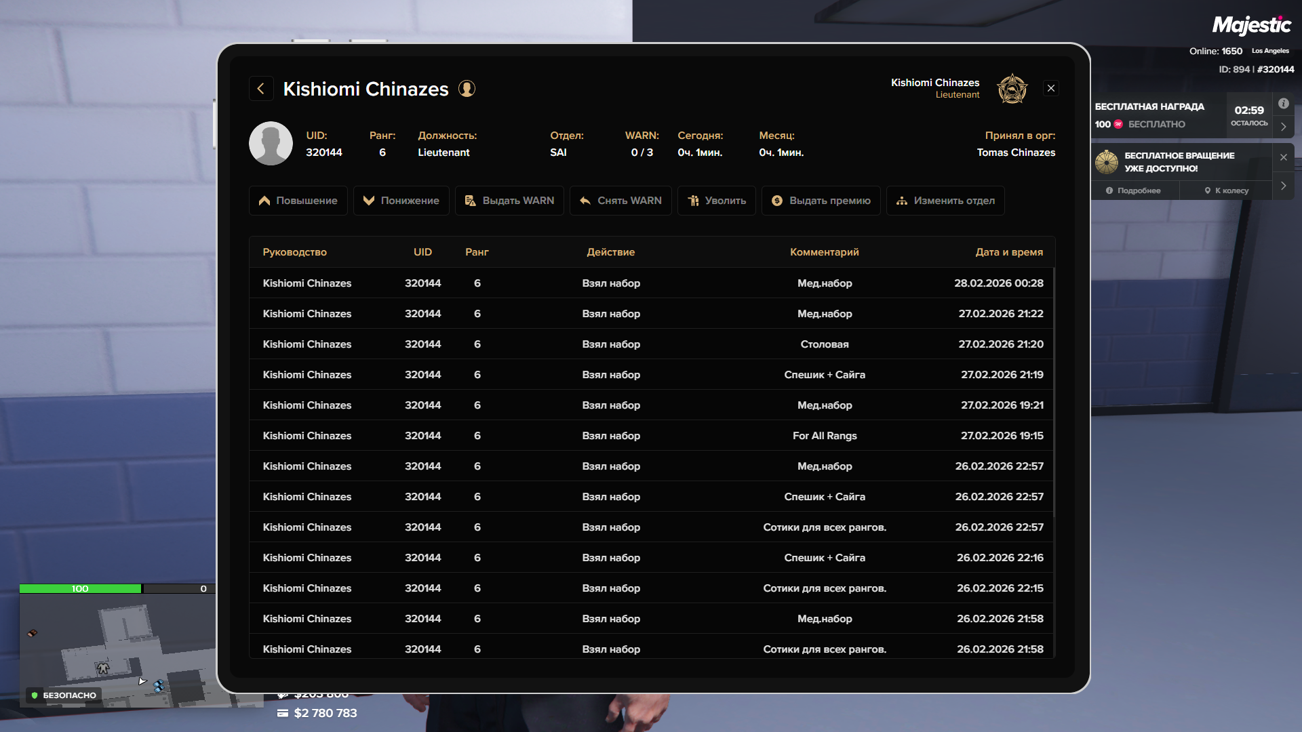Click the wheel of fortune icon
The width and height of the screenshot is (1302, 732).
tap(1107, 162)
